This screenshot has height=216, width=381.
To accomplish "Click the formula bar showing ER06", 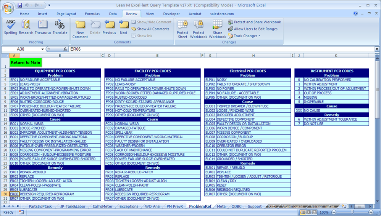I will (x=221, y=49).
